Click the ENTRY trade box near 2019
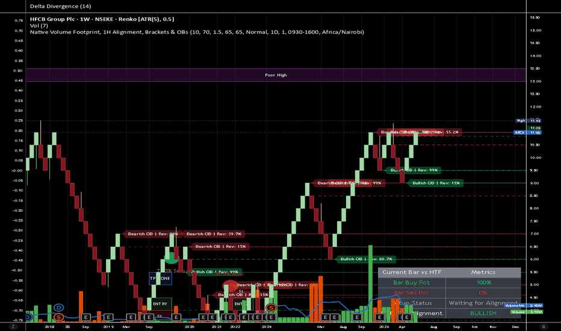Screen dimensions: 561x331 160,304
